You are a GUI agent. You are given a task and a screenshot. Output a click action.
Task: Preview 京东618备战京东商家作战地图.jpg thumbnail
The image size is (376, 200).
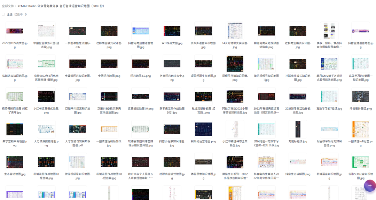109,97
